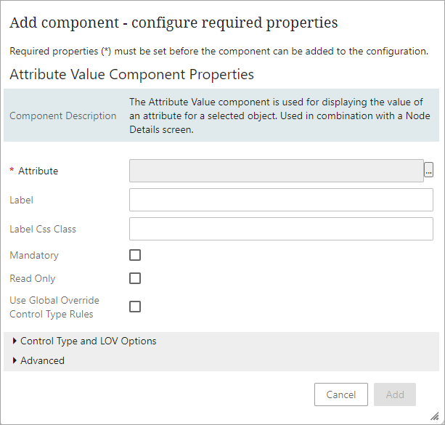Focus the Label Css Class input

point(281,229)
